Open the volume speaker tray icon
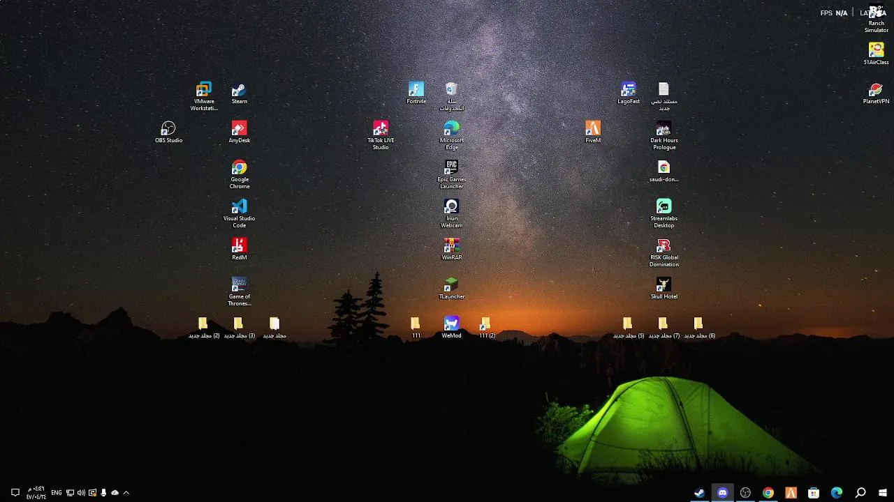 click(81, 493)
